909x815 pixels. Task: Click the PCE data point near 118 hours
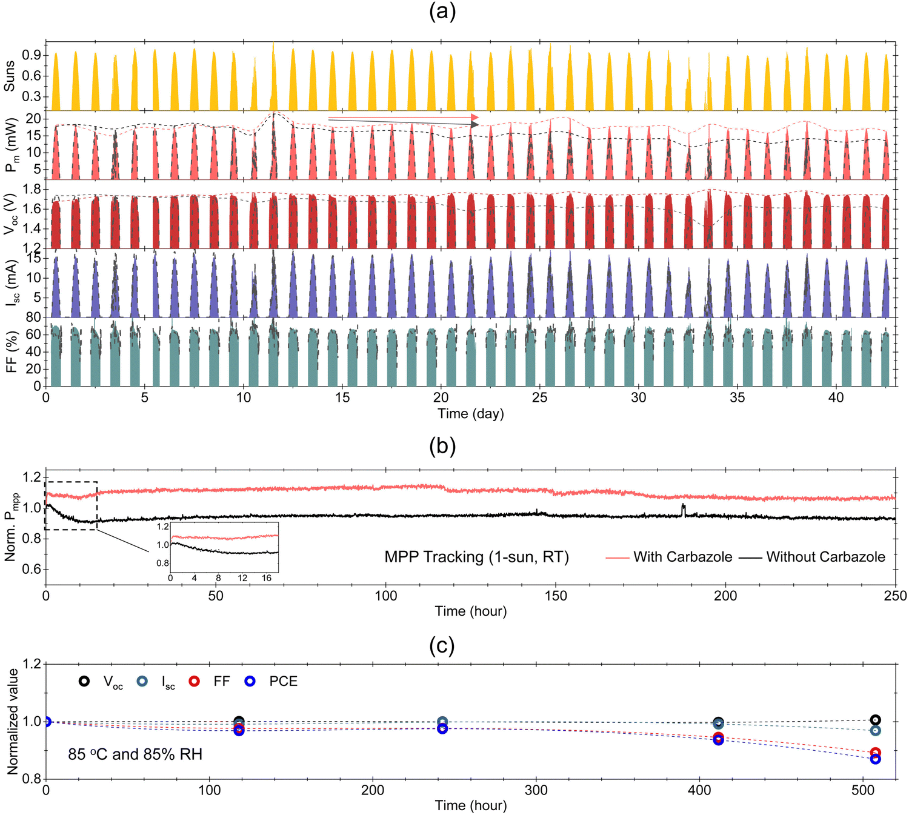point(239,730)
